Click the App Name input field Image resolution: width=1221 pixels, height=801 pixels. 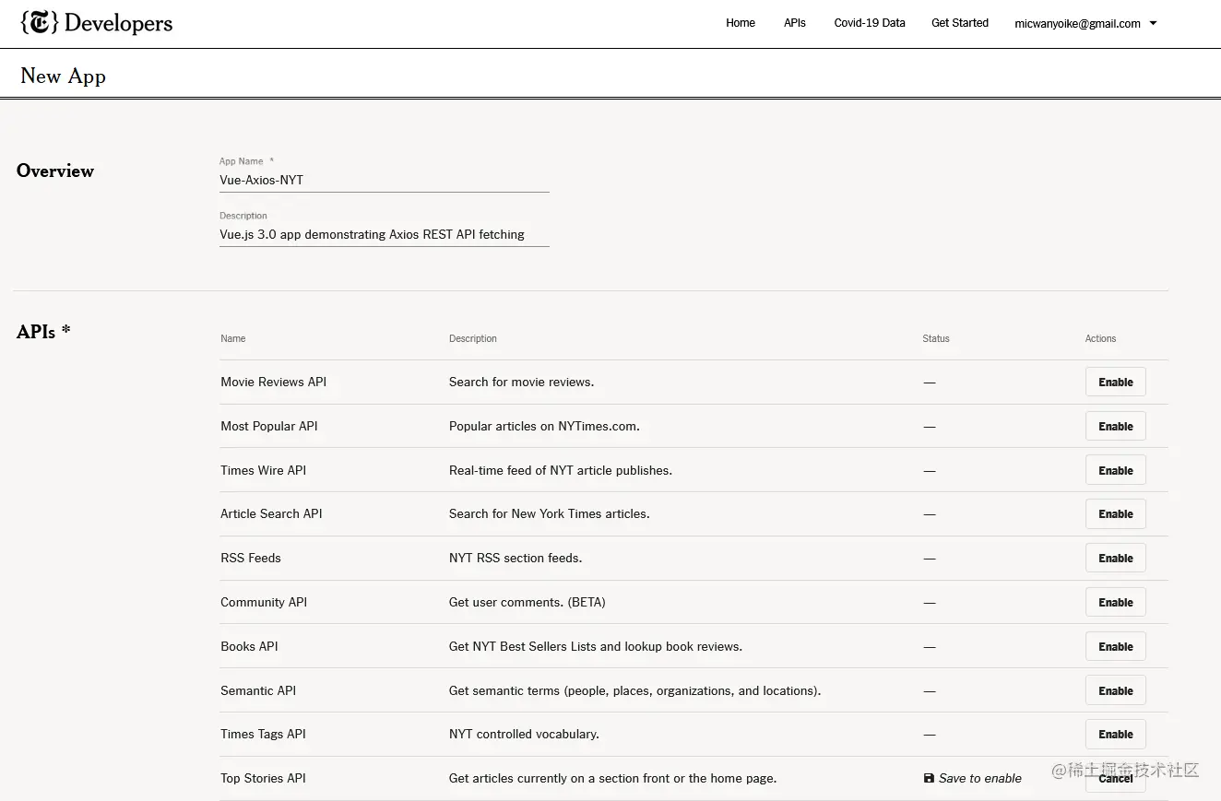coord(385,180)
